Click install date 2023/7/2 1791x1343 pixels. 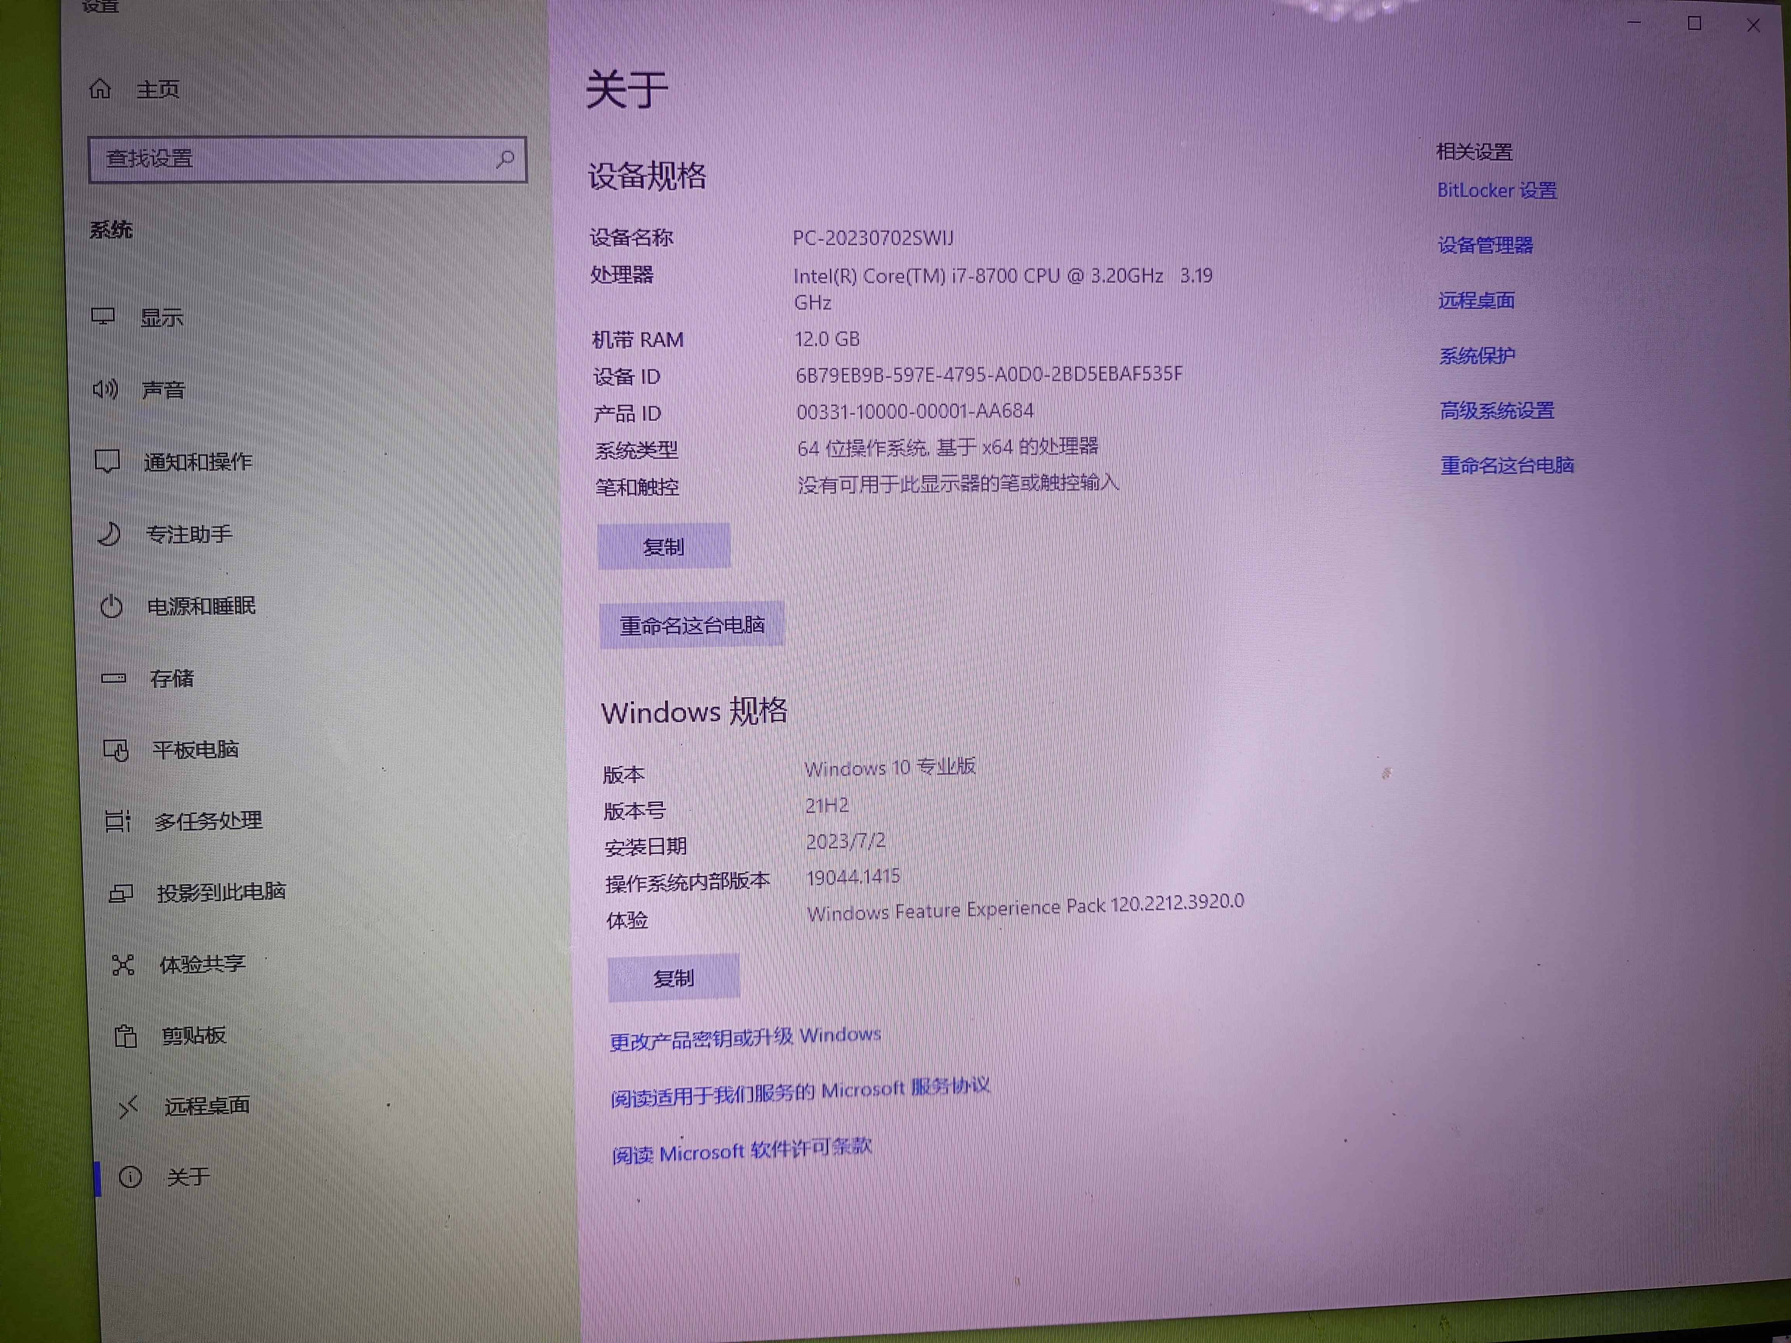click(x=845, y=841)
